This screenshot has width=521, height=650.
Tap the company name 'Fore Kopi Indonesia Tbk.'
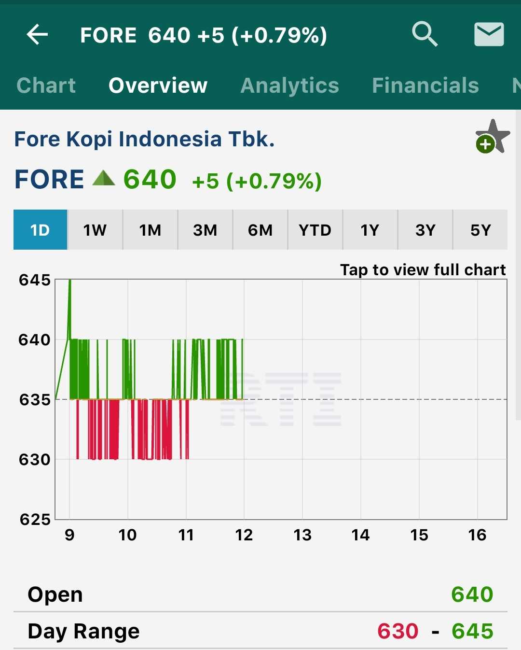click(144, 139)
